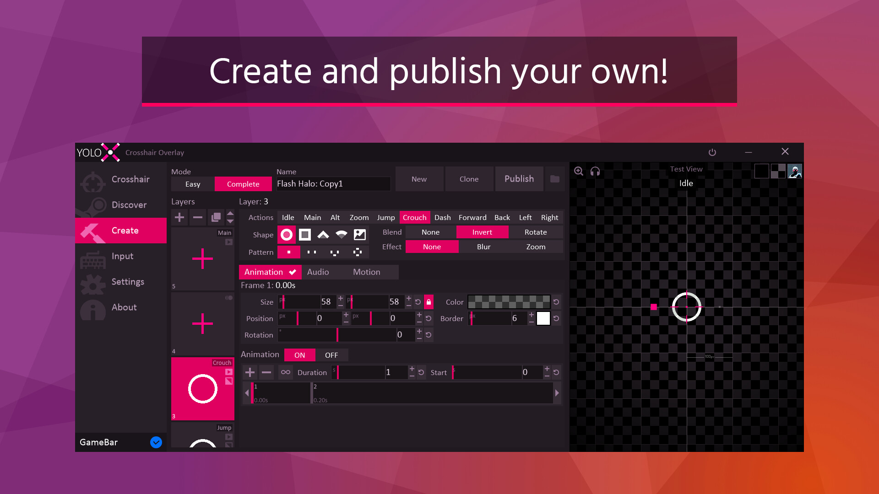Choose the image shape option

360,234
